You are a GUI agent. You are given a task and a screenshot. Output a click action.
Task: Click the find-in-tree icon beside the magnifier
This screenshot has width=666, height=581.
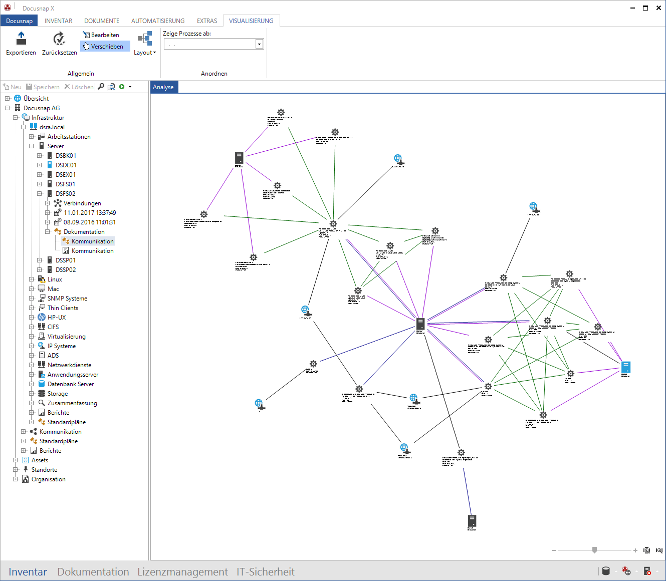click(x=111, y=87)
